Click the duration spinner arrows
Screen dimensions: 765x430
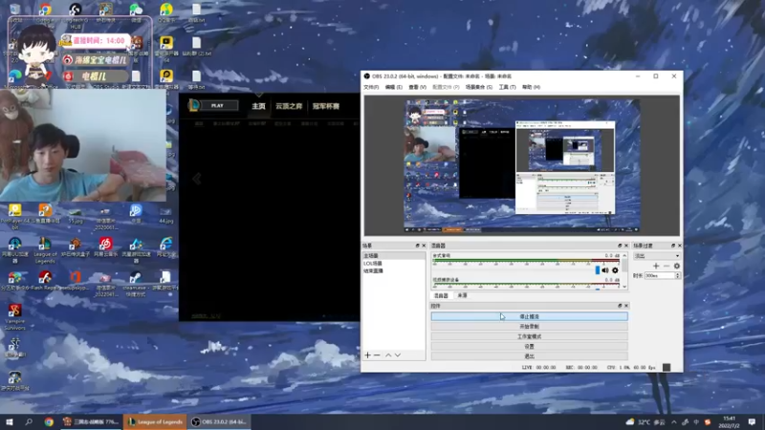point(677,275)
